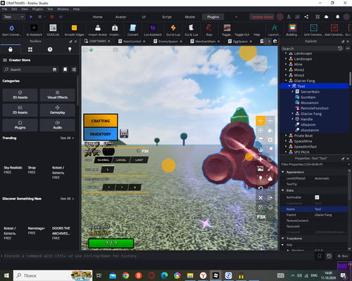352x281 pixels.
Task: Collapse the Appearance properties section
Action: coord(283,172)
